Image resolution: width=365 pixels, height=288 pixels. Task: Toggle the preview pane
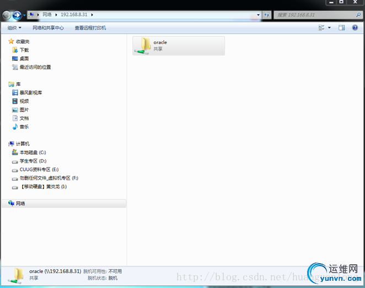(x=342, y=28)
